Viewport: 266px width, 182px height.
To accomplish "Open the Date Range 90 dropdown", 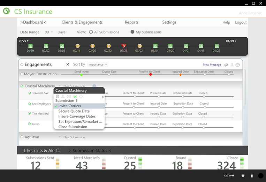I will coord(48,32).
